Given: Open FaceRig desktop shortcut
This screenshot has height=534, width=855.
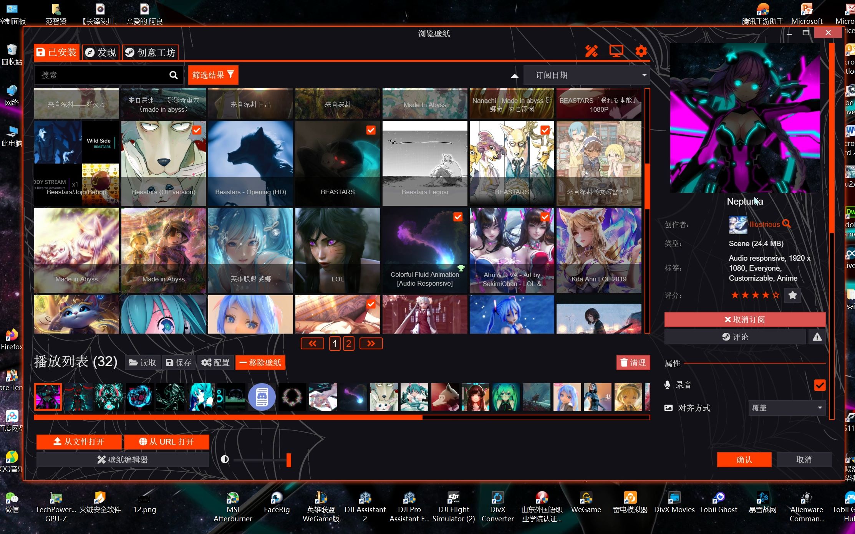Looking at the screenshot, I should coord(277,503).
